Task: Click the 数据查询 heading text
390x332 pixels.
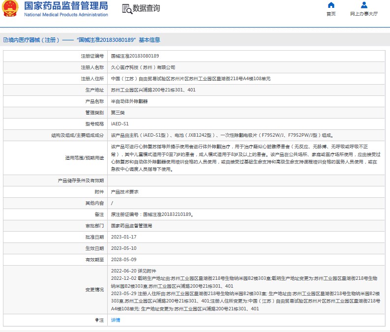Action: pos(146,8)
